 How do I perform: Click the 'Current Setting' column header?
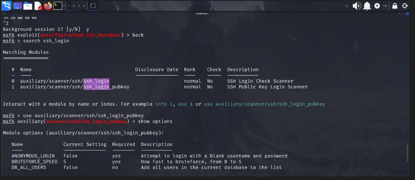click(85, 145)
